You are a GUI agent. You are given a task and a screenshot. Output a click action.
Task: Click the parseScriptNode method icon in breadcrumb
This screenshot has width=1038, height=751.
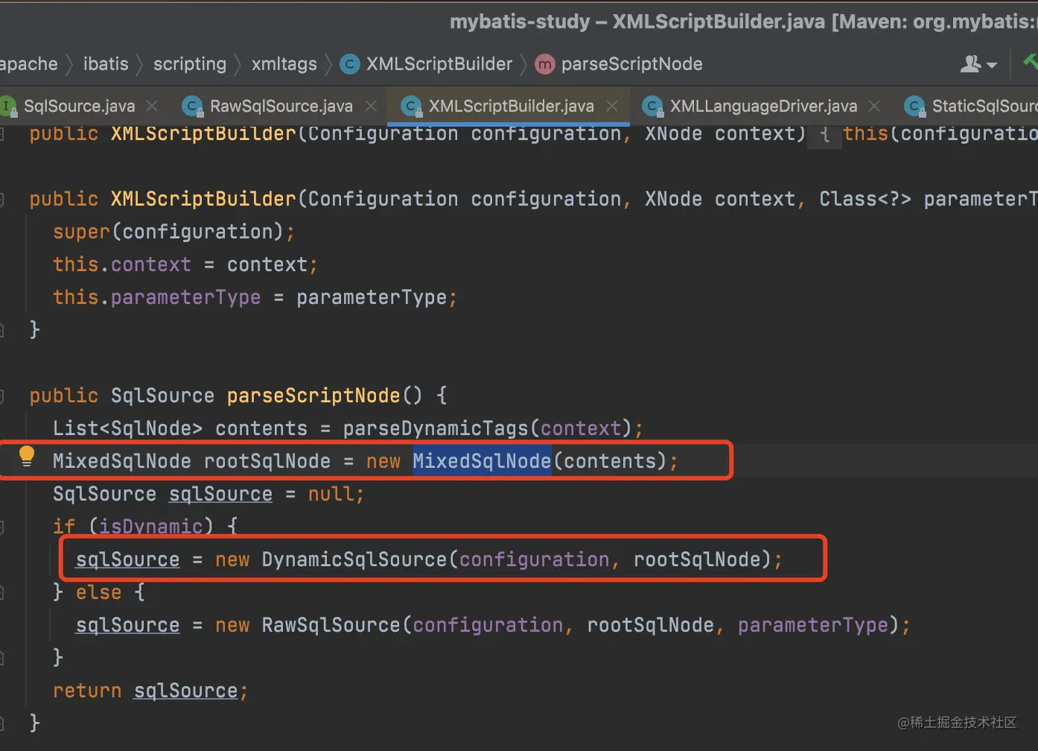coord(545,65)
